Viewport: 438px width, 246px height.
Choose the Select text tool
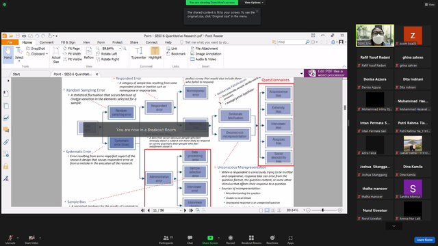coord(19,53)
